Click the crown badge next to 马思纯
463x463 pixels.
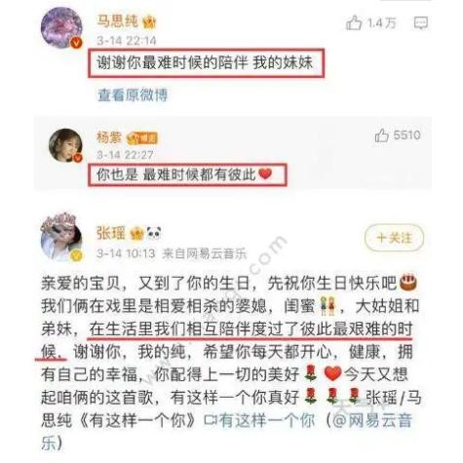(x=149, y=22)
